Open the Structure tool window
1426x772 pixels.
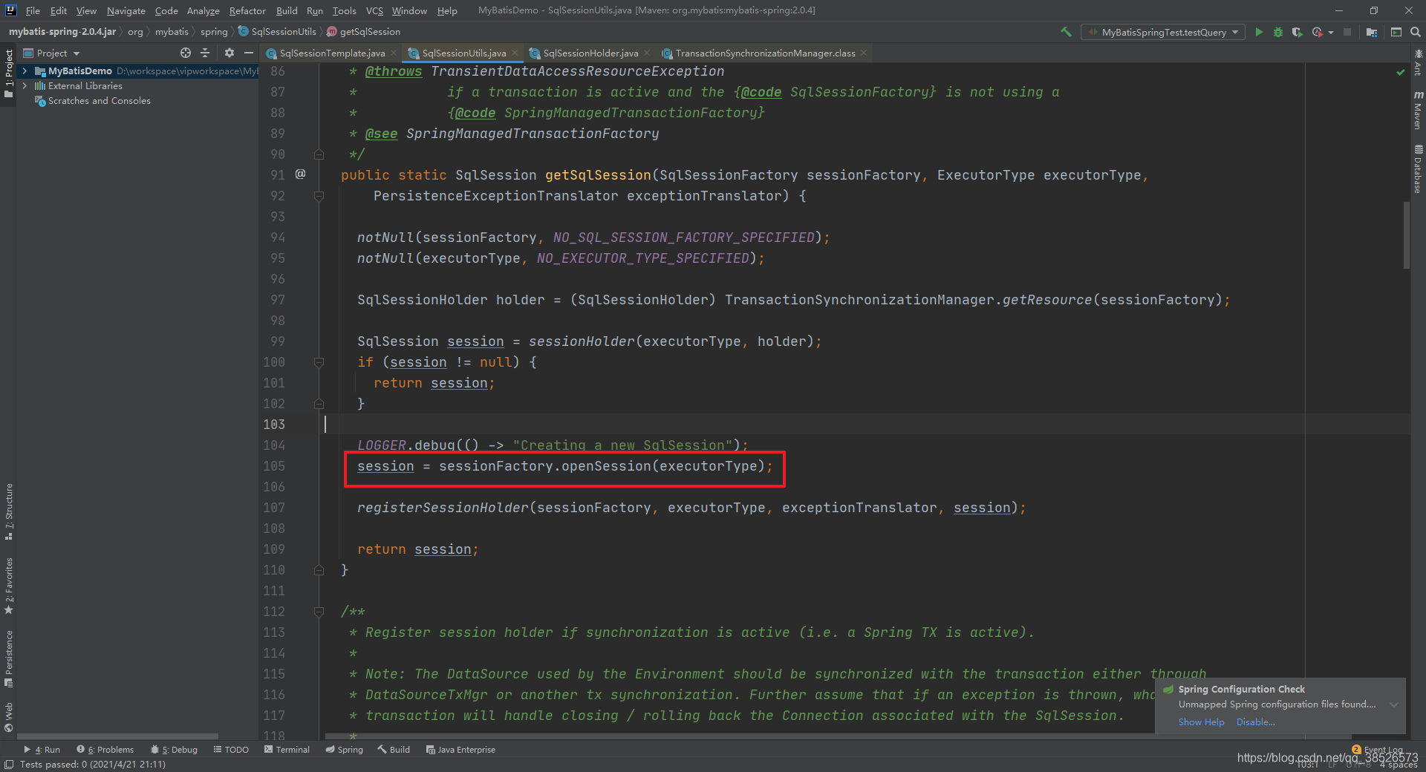(x=9, y=511)
